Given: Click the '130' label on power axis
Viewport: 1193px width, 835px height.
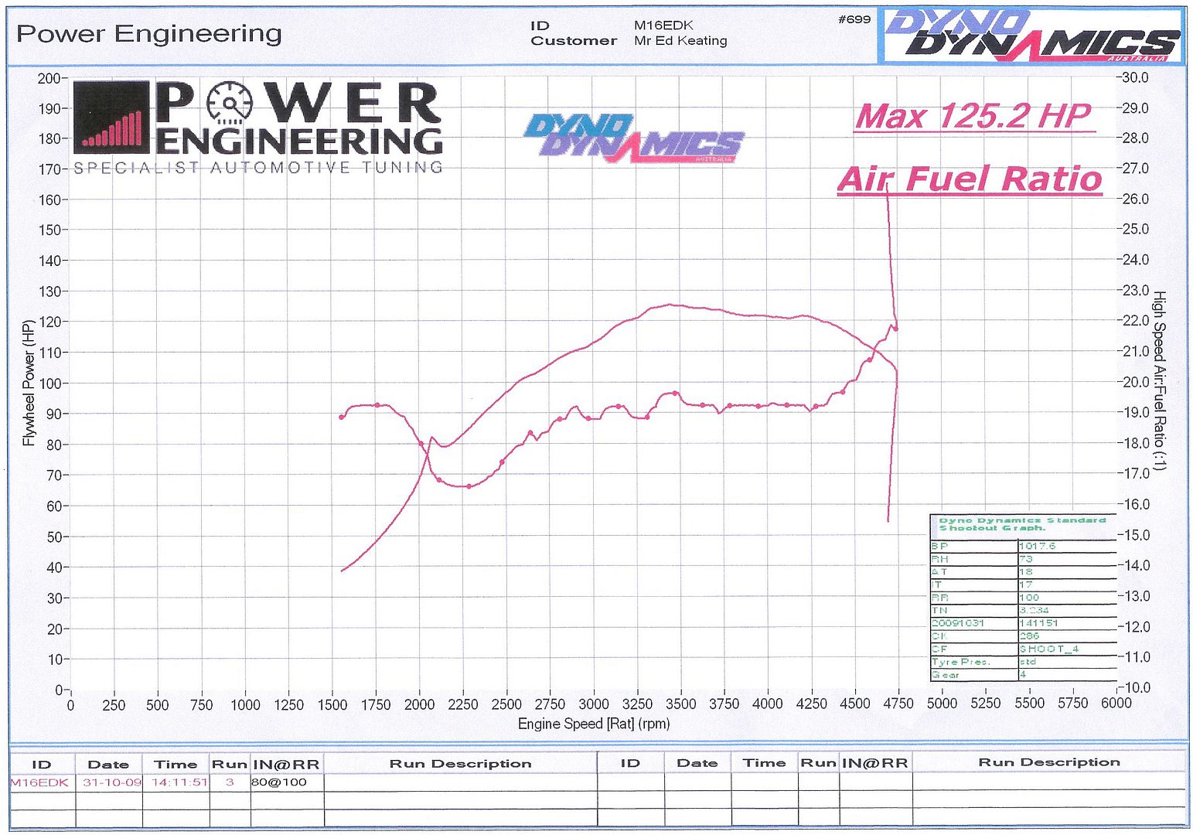Looking at the screenshot, I should click(x=49, y=291).
